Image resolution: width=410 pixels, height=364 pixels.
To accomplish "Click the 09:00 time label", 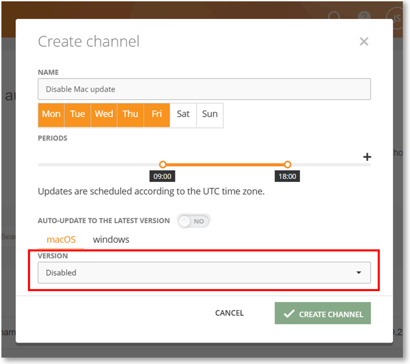I will click(162, 176).
